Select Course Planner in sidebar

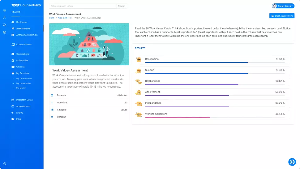click(24, 45)
